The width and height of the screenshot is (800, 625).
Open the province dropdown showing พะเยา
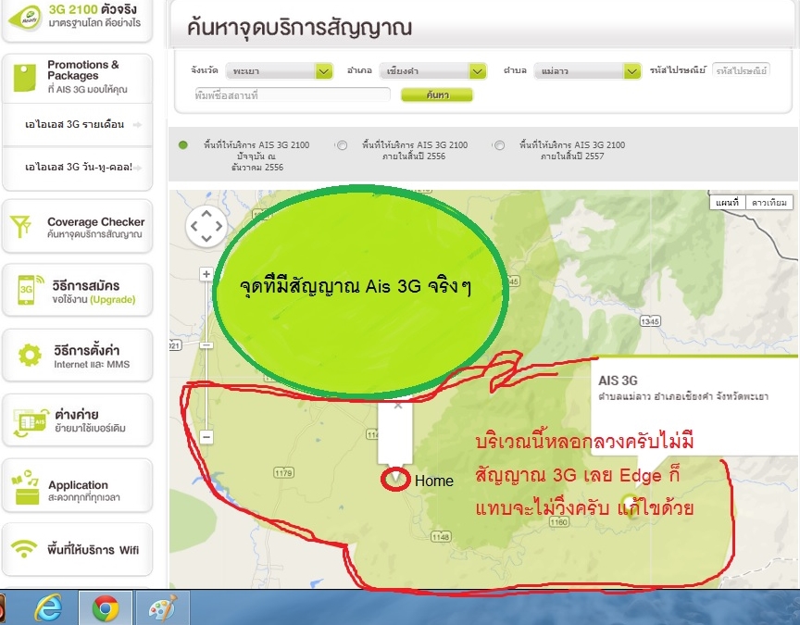coord(279,71)
